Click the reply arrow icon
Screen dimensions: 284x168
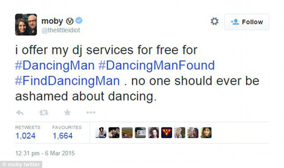coord(20,113)
